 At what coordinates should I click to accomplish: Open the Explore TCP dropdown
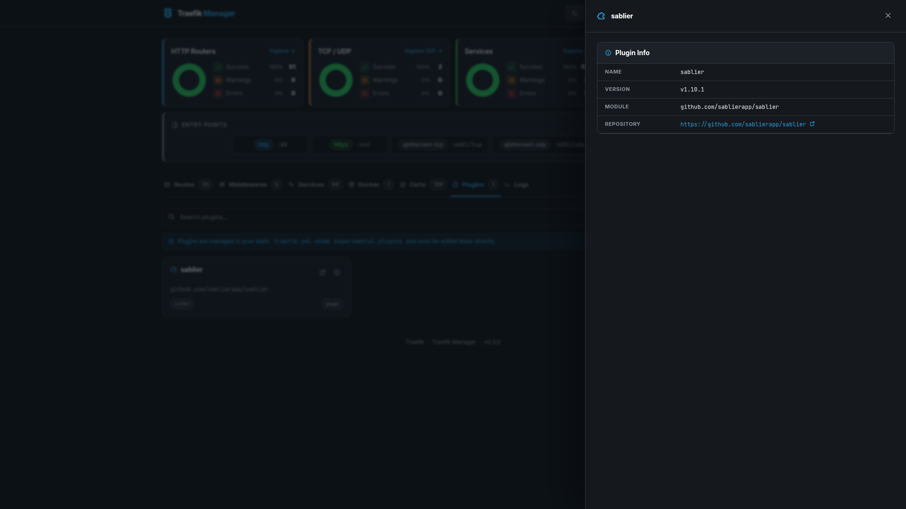pos(423,51)
